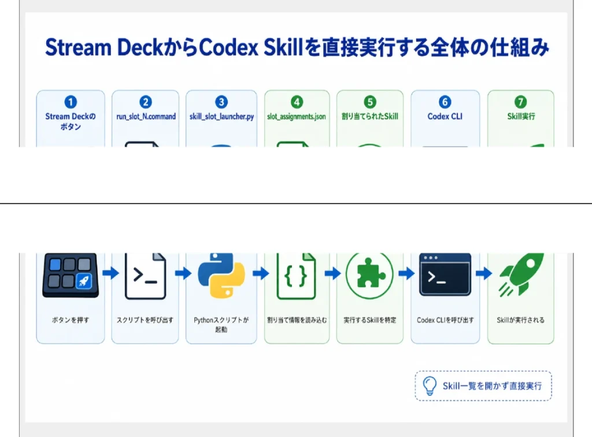Click the "割り当て情報を読み込む" caption
Viewport: 592px width, 437px height.
coord(297,320)
